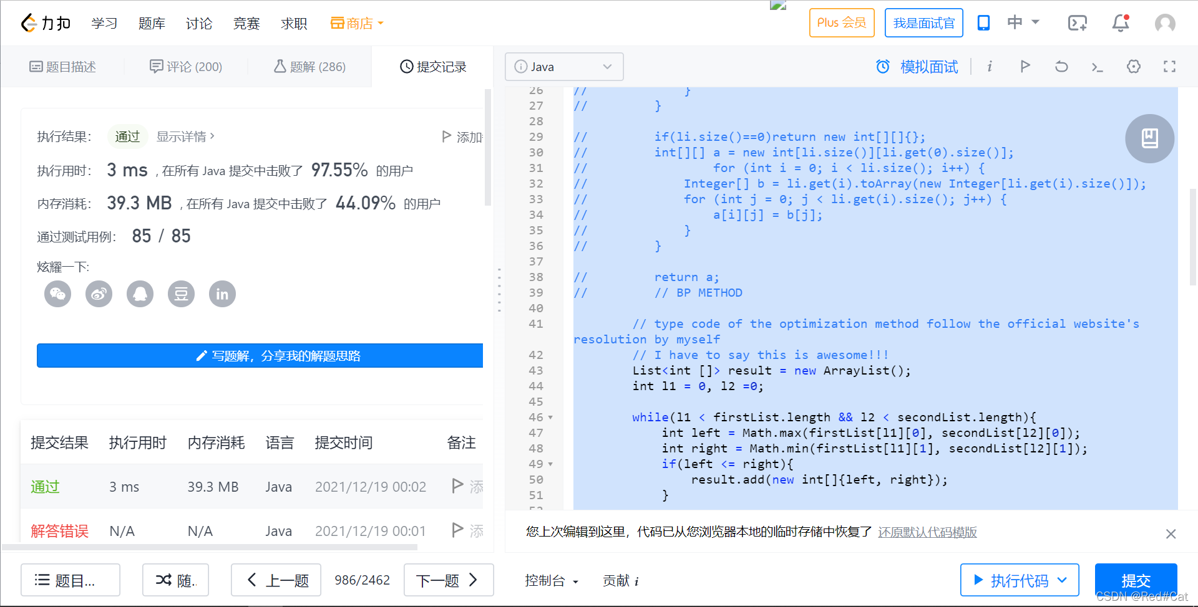Open the 商店 store dropdown
The width and height of the screenshot is (1198, 607).
coord(356,23)
